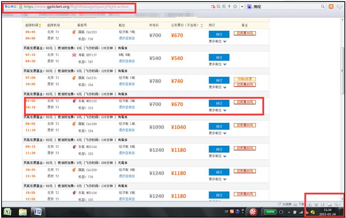Click the zoom magnifier icon in address bar

218,7
